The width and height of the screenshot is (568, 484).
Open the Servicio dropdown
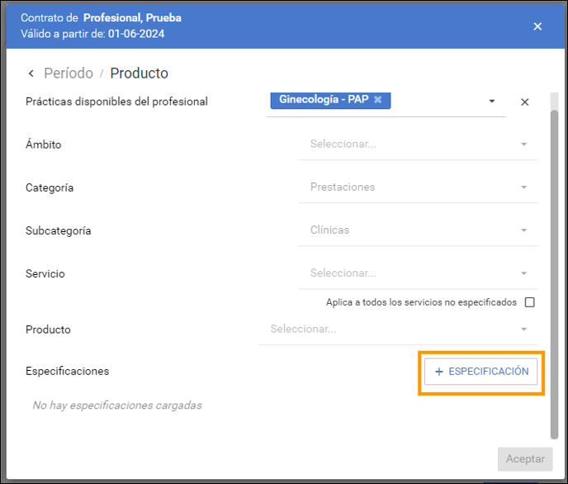coord(418,273)
